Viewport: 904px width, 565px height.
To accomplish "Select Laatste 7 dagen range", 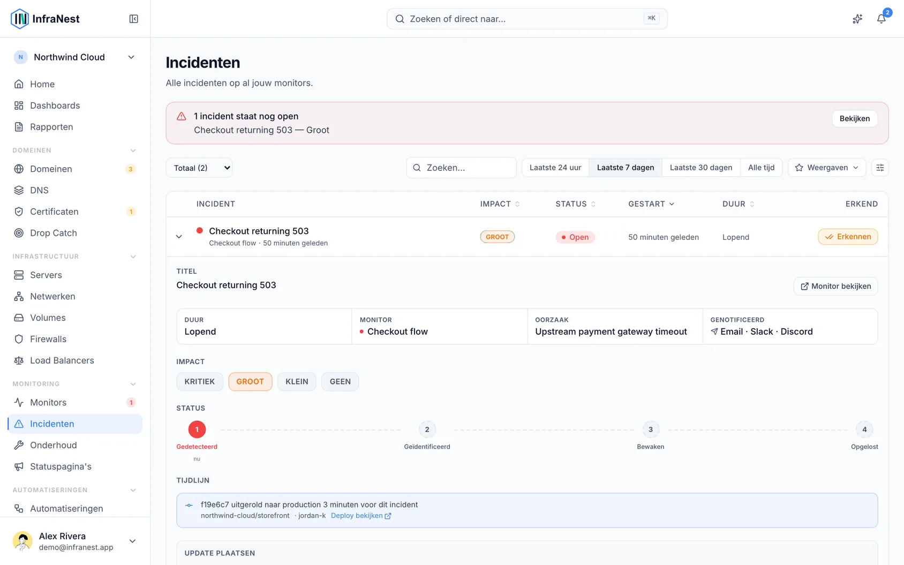I will click(626, 168).
